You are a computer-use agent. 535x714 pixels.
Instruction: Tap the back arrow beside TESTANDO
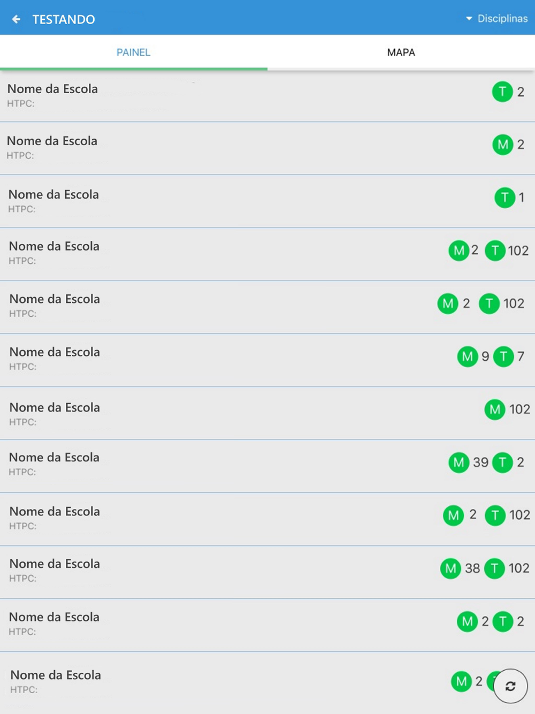pyautogui.click(x=17, y=19)
